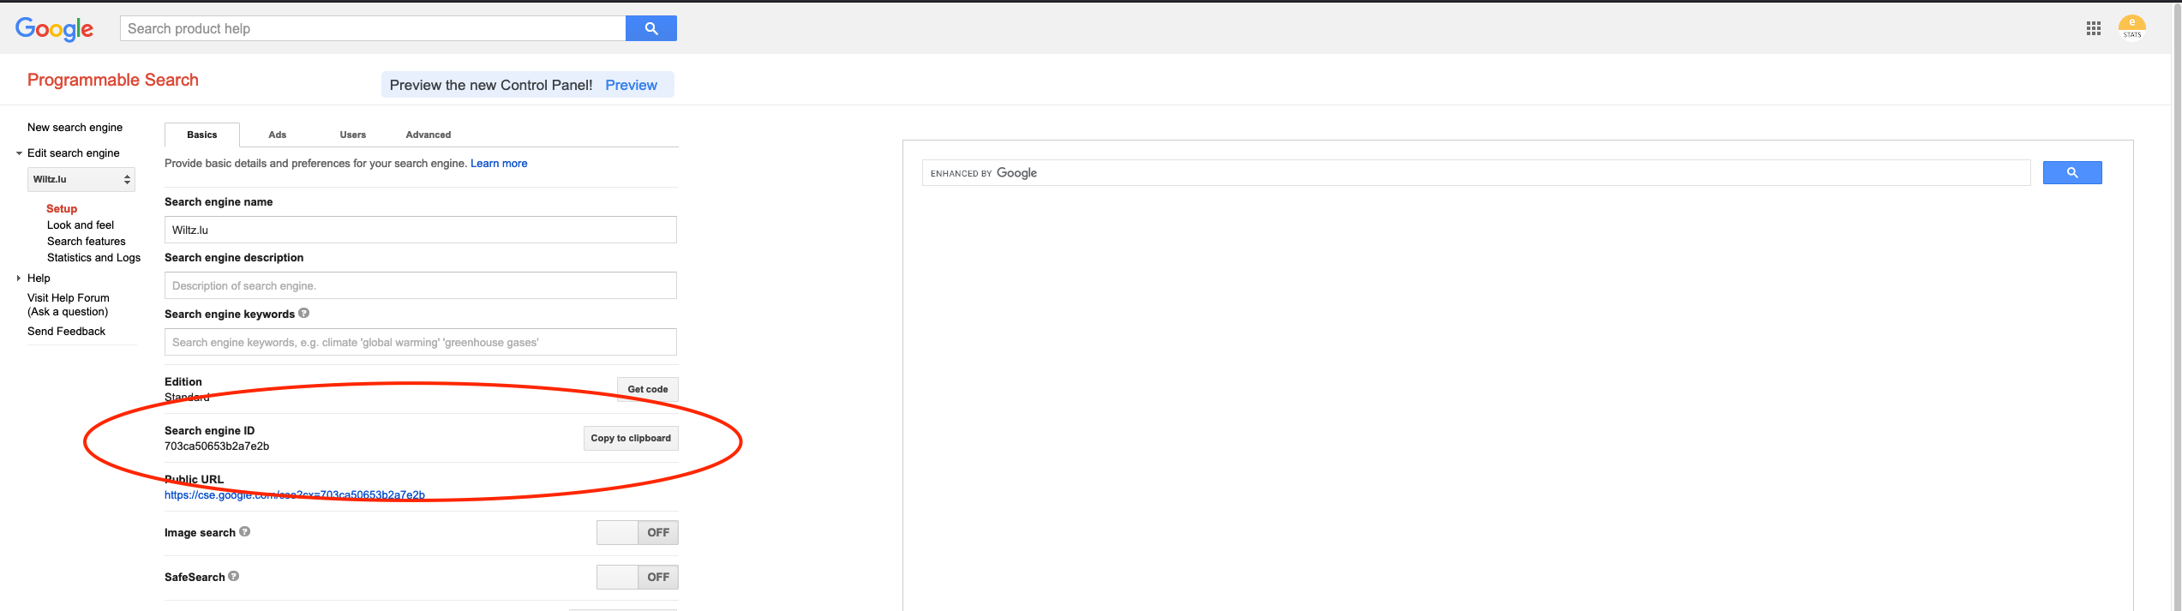Open the Setup page in sidebar
2182x611 pixels.
coord(62,208)
